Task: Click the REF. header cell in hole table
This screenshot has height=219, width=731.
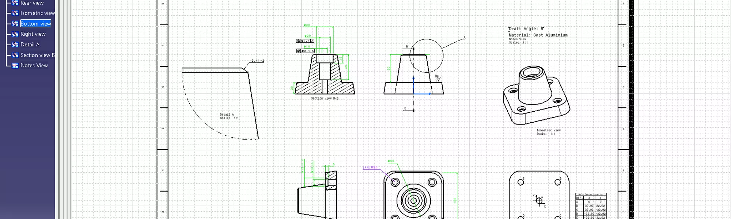Action: 579,198
